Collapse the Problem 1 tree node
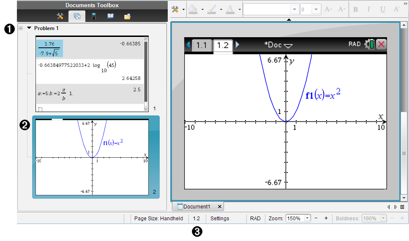409x241 pixels. [20, 28]
